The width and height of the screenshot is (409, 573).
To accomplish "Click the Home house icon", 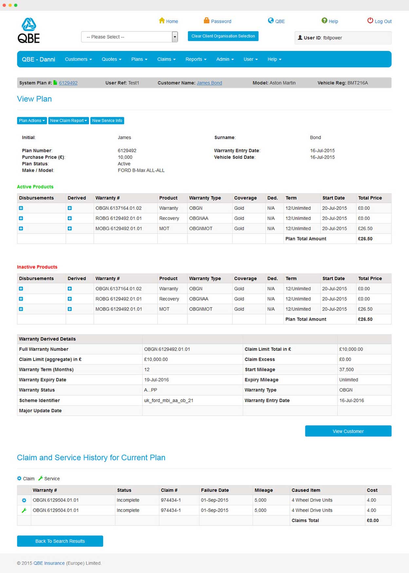I will tap(162, 21).
